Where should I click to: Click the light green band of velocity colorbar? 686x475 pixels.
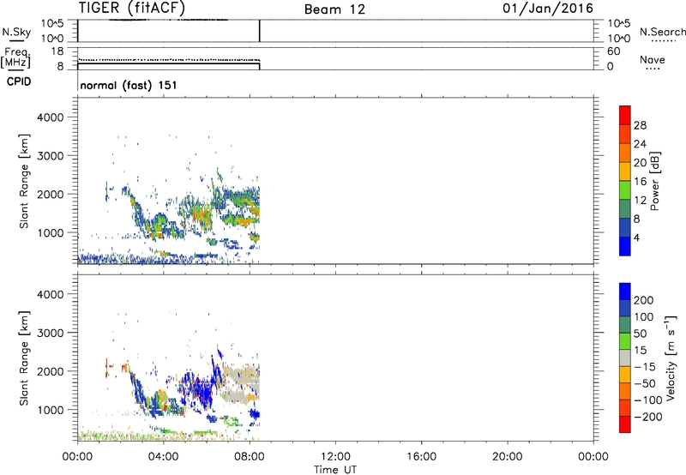coord(625,341)
